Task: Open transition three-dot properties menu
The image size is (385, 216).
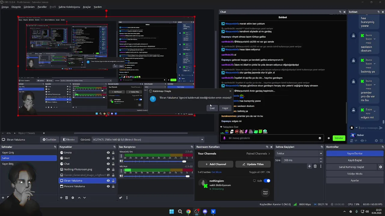Action: (x=321, y=166)
